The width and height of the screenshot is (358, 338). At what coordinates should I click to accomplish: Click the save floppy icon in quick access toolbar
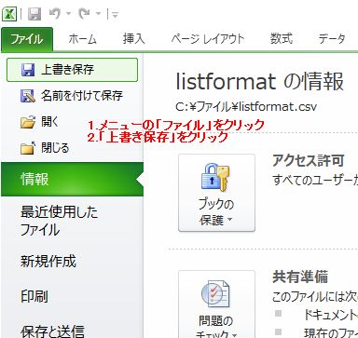click(34, 14)
